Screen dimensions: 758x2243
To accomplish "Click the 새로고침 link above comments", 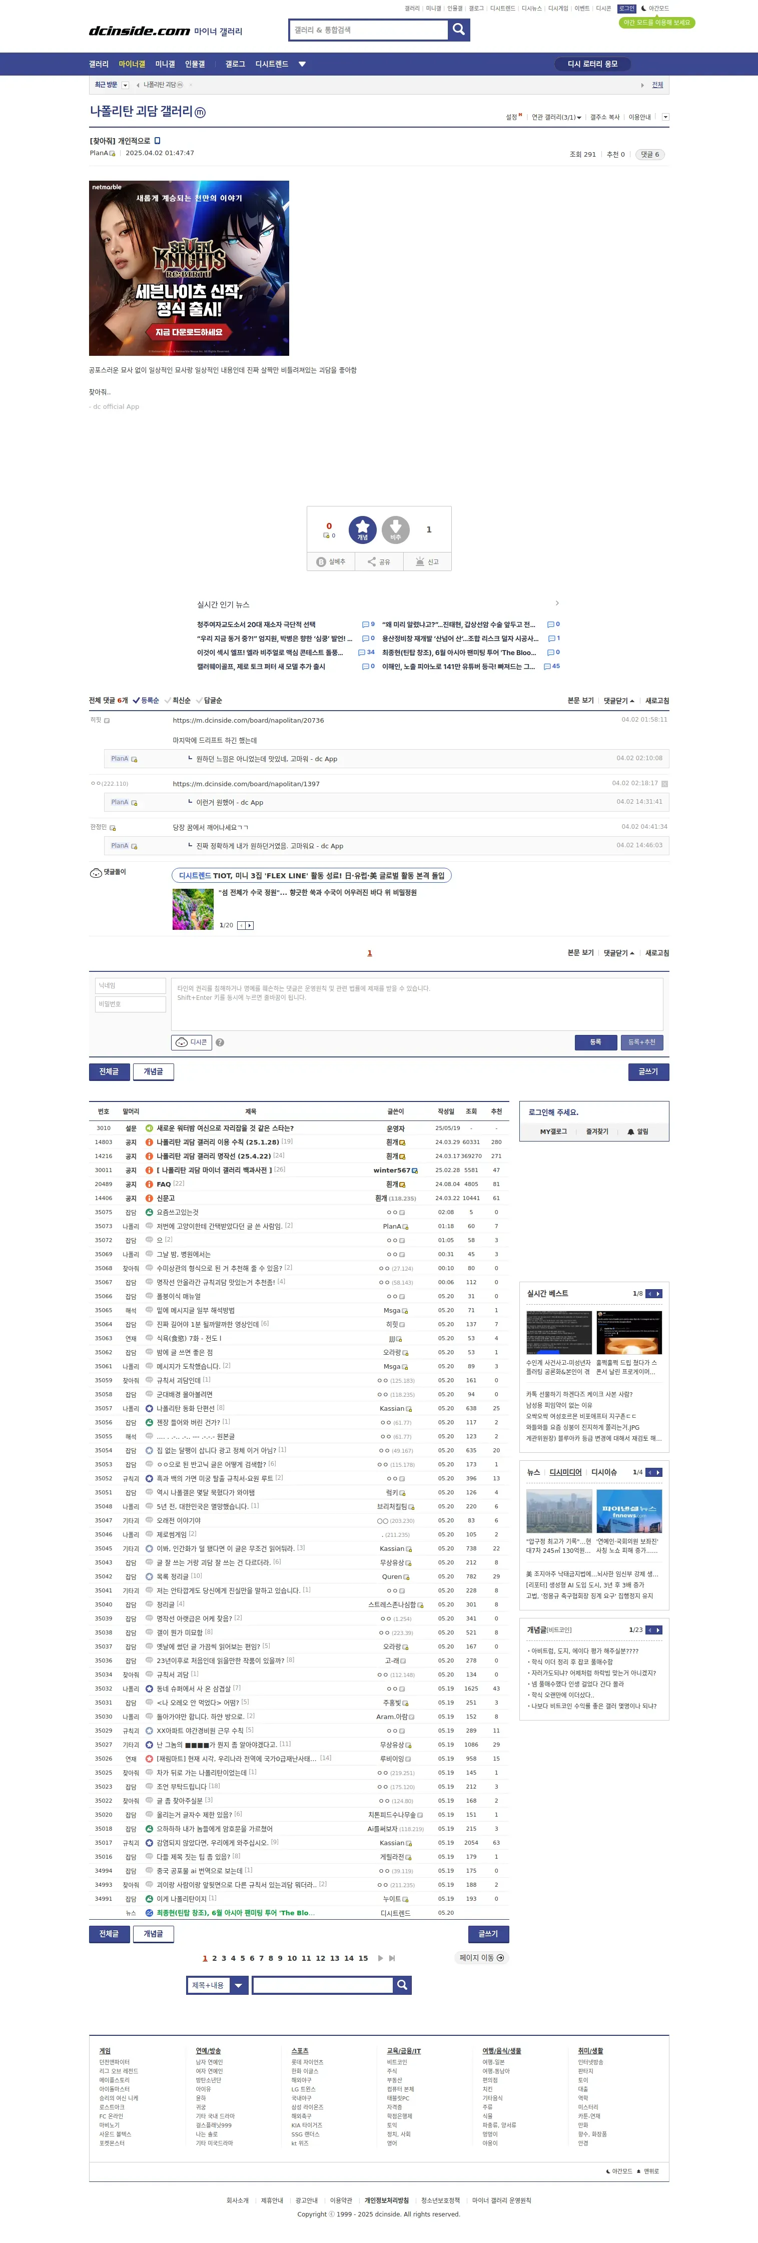I will tap(657, 701).
